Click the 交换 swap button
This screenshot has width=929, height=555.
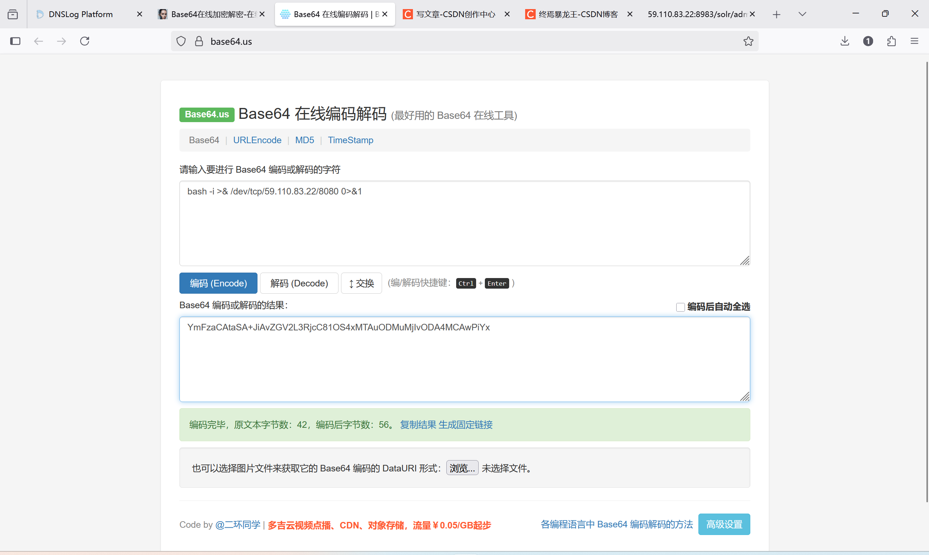point(361,283)
